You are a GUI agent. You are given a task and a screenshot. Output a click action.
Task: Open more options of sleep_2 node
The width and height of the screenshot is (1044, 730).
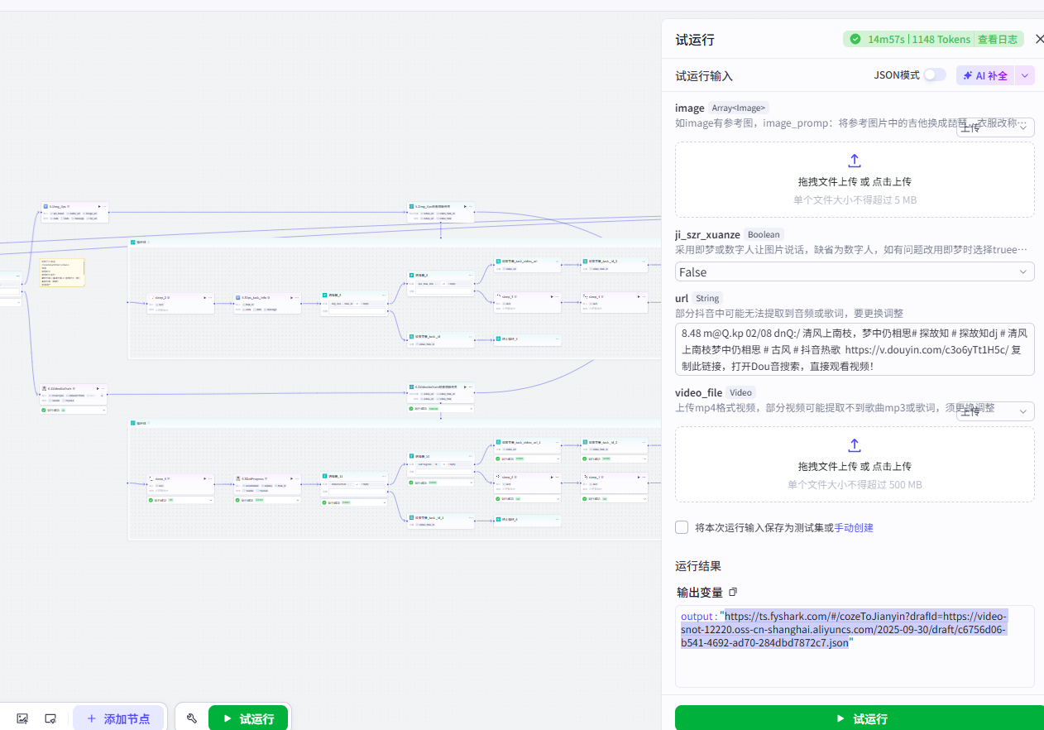pyautogui.click(x=210, y=297)
